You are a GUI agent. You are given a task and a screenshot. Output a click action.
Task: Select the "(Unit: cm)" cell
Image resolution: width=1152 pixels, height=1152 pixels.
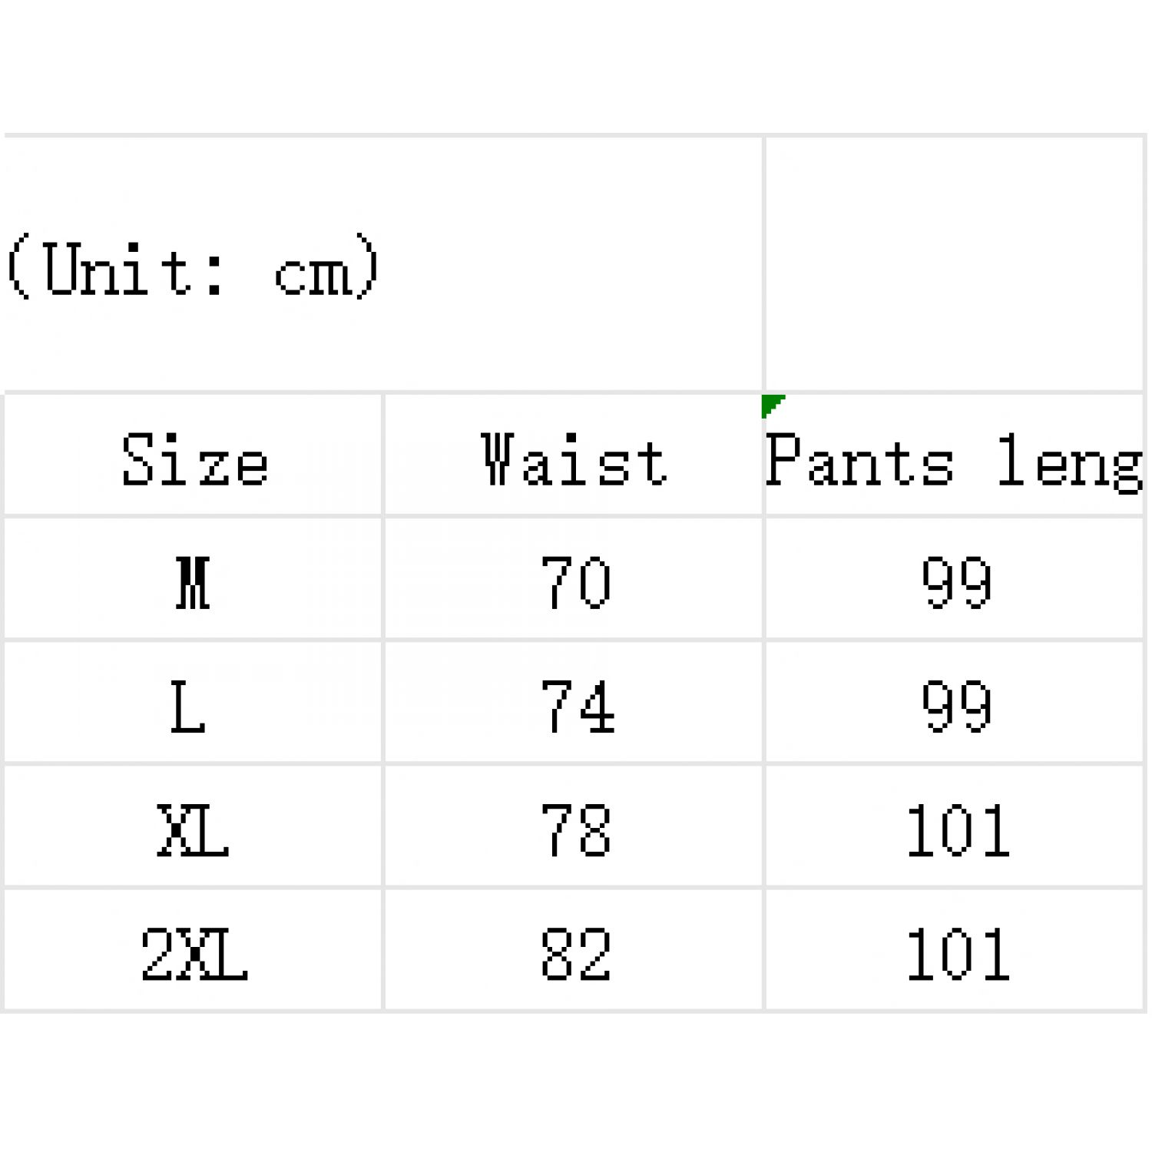[x=382, y=265]
